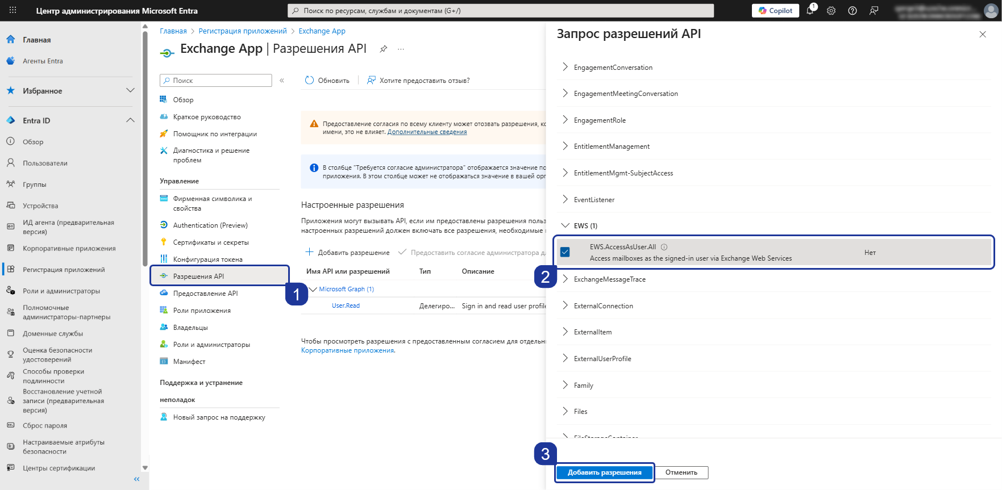This screenshot has height=490, width=1002.
Task: Open User.Read permission link
Action: (346, 306)
